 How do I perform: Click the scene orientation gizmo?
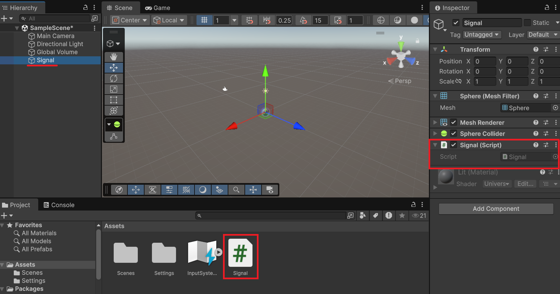pos(401,55)
